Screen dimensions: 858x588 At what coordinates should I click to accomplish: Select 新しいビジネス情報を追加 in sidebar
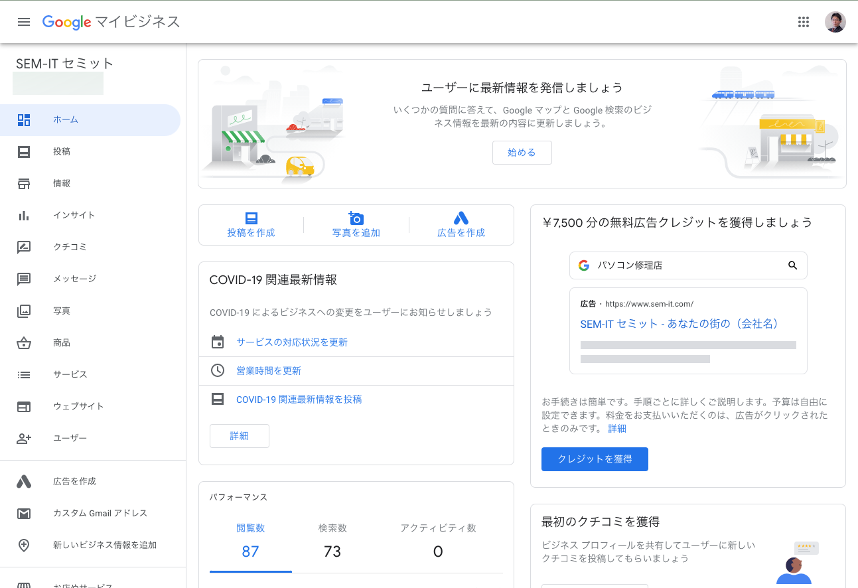coord(90,546)
